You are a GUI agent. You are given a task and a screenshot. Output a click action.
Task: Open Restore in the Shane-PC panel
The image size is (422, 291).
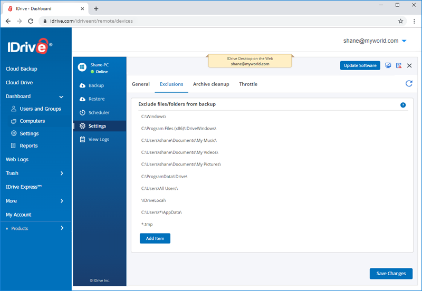click(92, 99)
